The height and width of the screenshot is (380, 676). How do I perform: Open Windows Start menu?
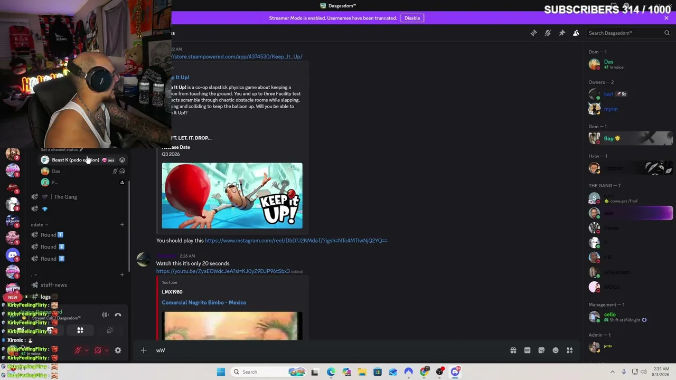tap(221, 372)
